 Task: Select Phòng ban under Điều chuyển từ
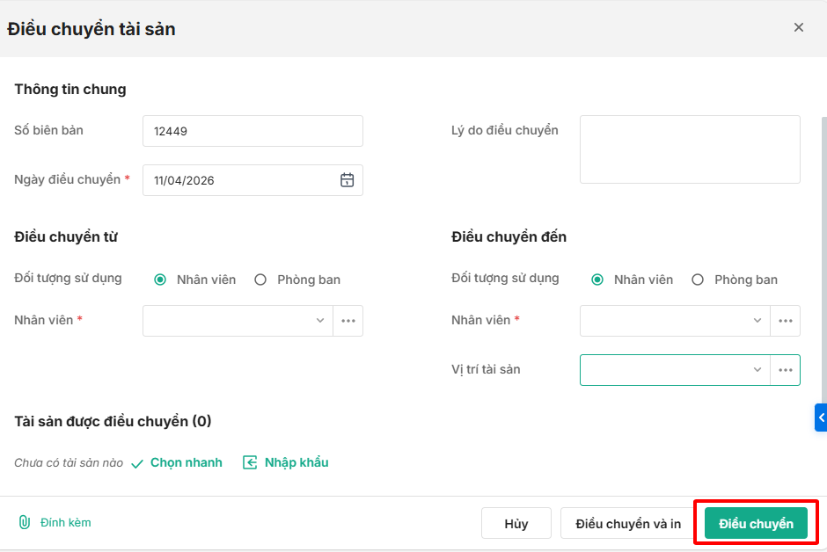[260, 280]
